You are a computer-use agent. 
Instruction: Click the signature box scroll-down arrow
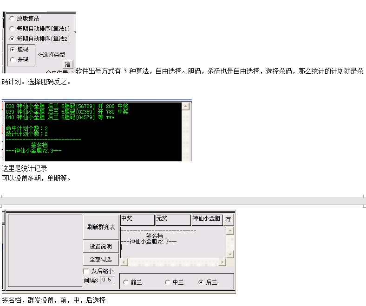coord(230,254)
